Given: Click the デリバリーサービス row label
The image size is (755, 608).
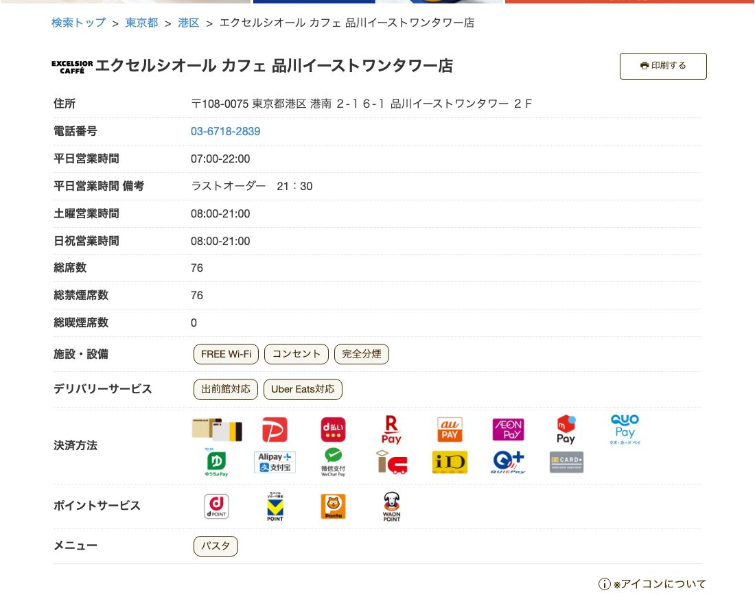Looking at the screenshot, I should tap(102, 389).
